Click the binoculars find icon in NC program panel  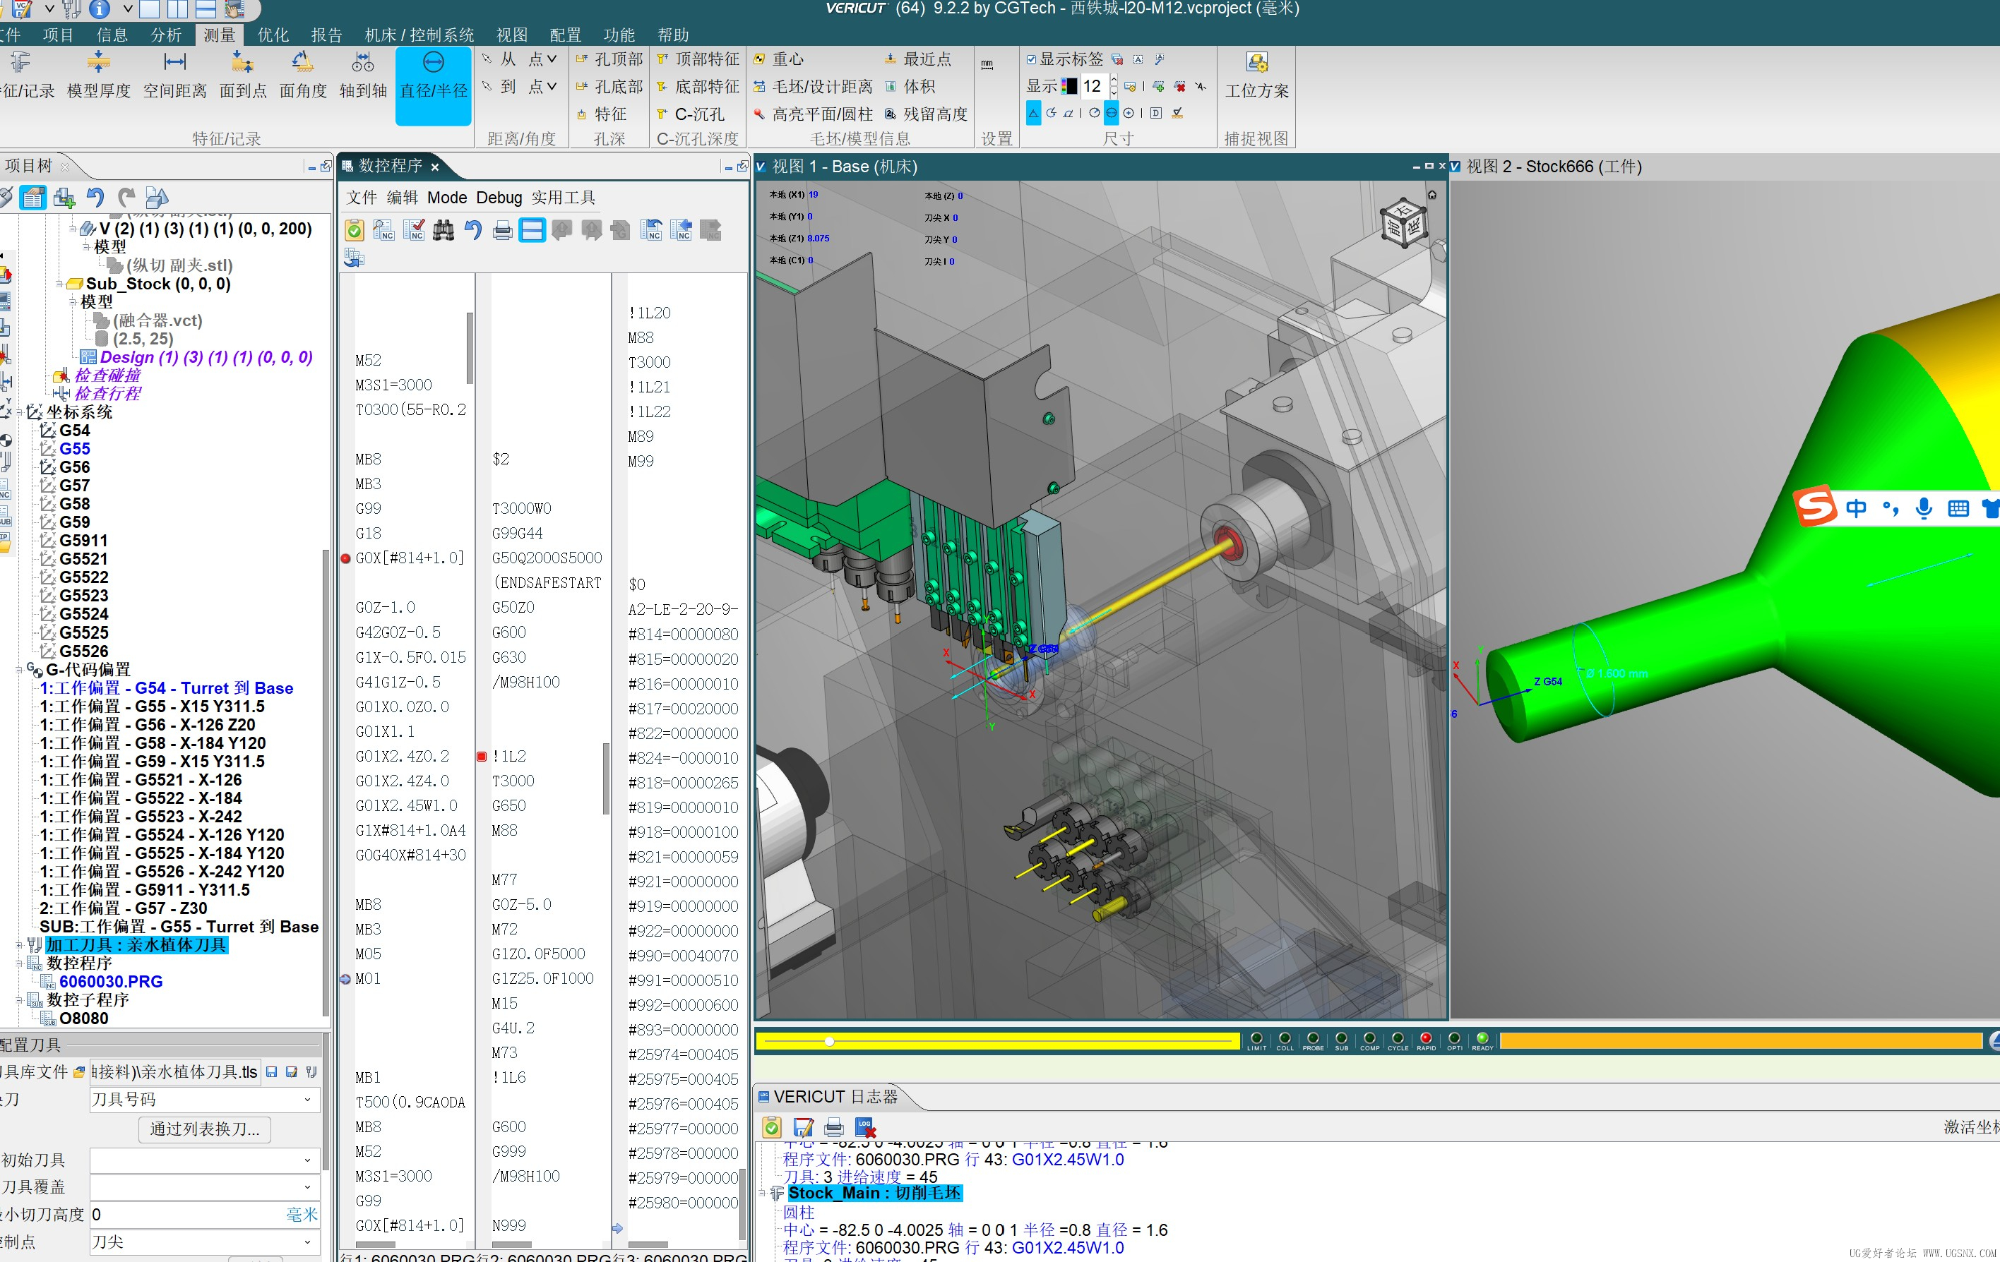tap(444, 230)
